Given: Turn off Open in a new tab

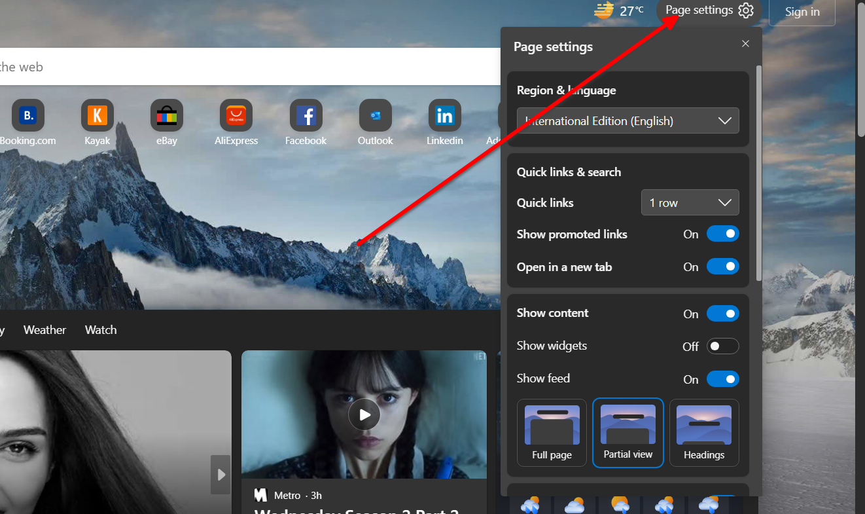Looking at the screenshot, I should 722,266.
